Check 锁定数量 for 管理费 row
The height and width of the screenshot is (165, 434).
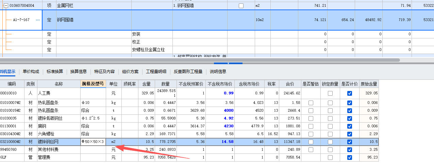click(x=330, y=158)
